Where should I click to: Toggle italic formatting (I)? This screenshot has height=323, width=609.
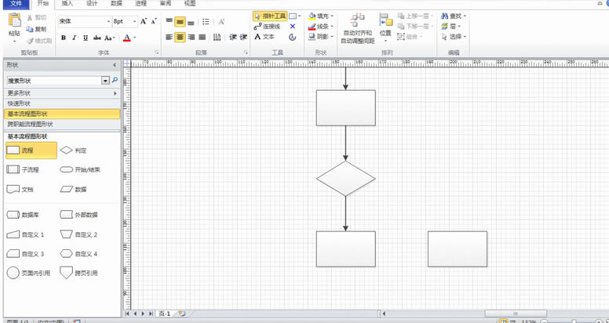pyautogui.click(x=75, y=38)
